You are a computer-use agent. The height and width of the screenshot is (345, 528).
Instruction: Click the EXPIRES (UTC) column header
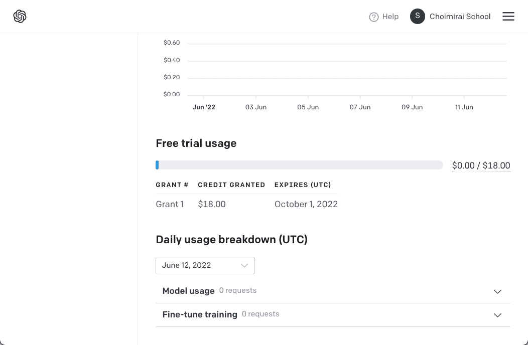coord(303,185)
